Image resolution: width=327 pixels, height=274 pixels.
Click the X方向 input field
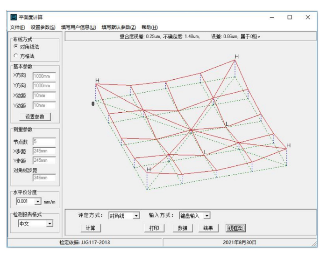[x=44, y=76]
